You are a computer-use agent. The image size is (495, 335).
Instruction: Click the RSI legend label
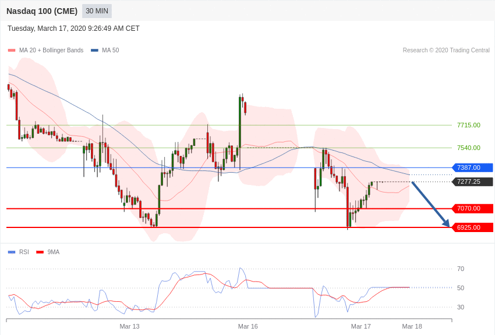point(24,252)
